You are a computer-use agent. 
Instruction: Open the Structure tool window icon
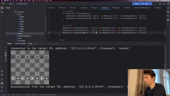2,12
